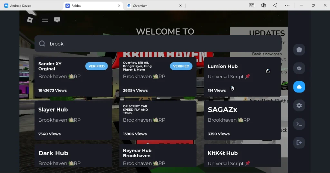This screenshot has width=330, height=173.
Task: Restore the emulator window size
Action: (313, 5)
